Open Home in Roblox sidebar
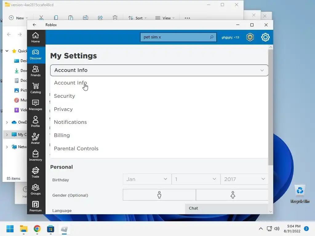 pyautogui.click(x=36, y=38)
